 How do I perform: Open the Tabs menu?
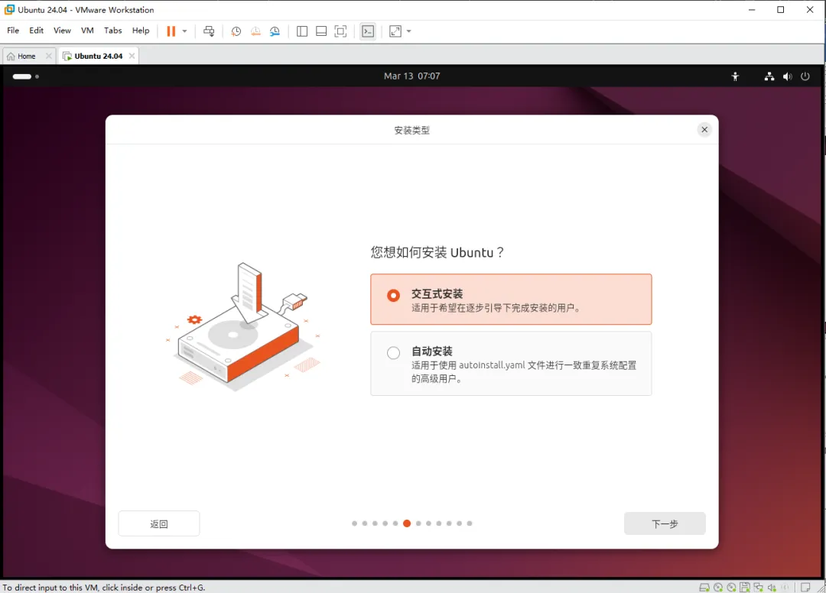[x=112, y=31]
